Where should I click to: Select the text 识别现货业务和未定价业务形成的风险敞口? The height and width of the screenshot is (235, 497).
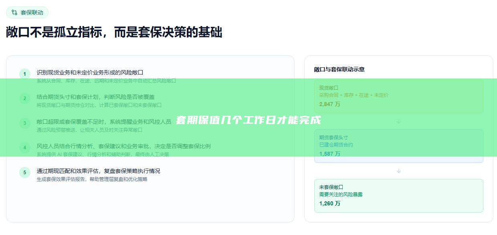pyautogui.click(x=90, y=72)
